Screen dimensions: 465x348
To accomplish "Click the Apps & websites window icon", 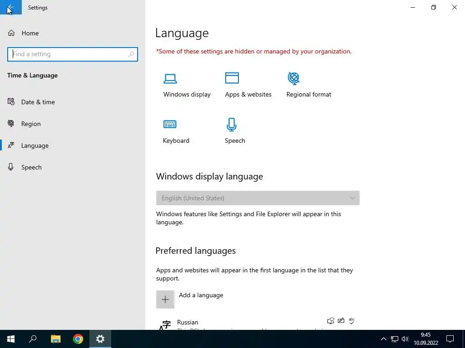I will [x=232, y=78].
